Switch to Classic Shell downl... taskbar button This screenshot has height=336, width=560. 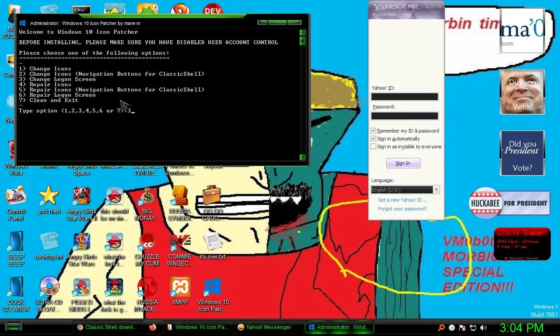tap(108, 327)
